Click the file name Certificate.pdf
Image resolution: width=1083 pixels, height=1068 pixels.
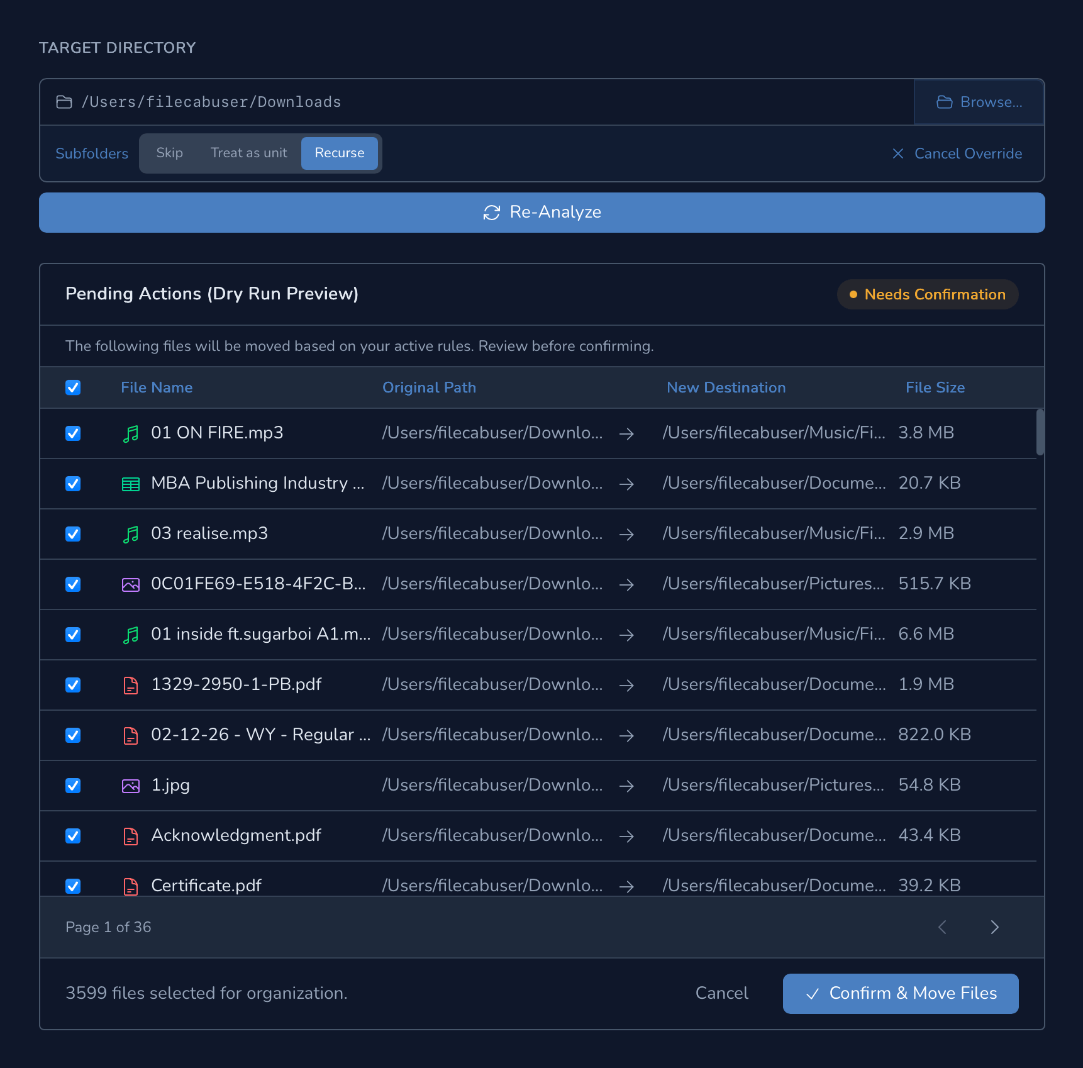[206, 886]
